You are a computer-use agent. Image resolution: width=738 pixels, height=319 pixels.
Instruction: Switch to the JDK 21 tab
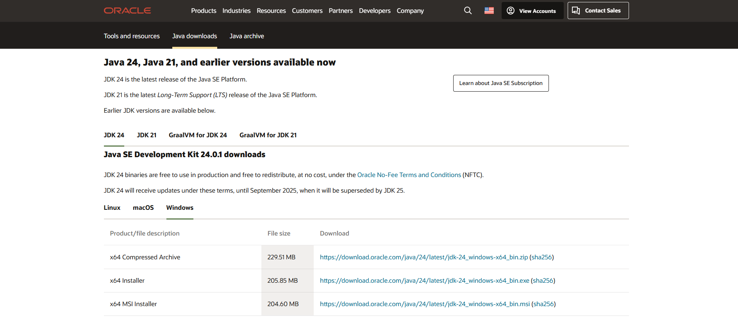click(x=147, y=135)
